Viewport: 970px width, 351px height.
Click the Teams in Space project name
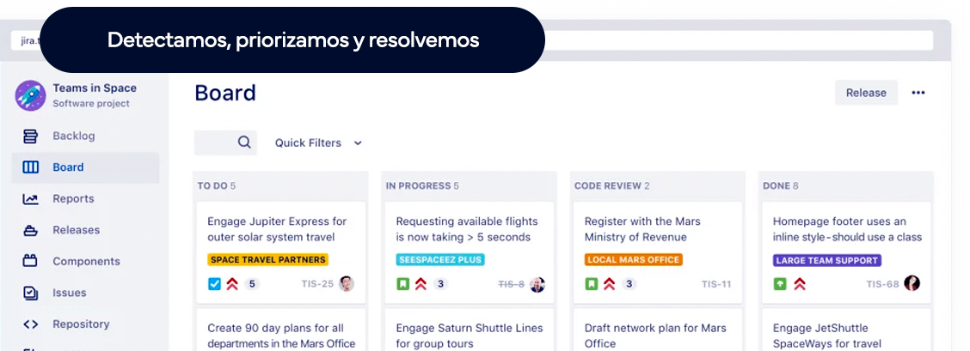(x=95, y=88)
